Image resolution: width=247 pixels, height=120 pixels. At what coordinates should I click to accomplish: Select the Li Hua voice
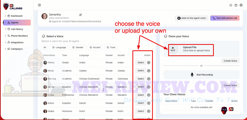tap(141, 95)
